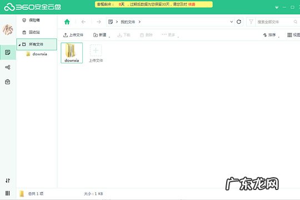Click the 上传文件 upload button
The height and width of the screenshot is (200, 300).
[73, 35]
